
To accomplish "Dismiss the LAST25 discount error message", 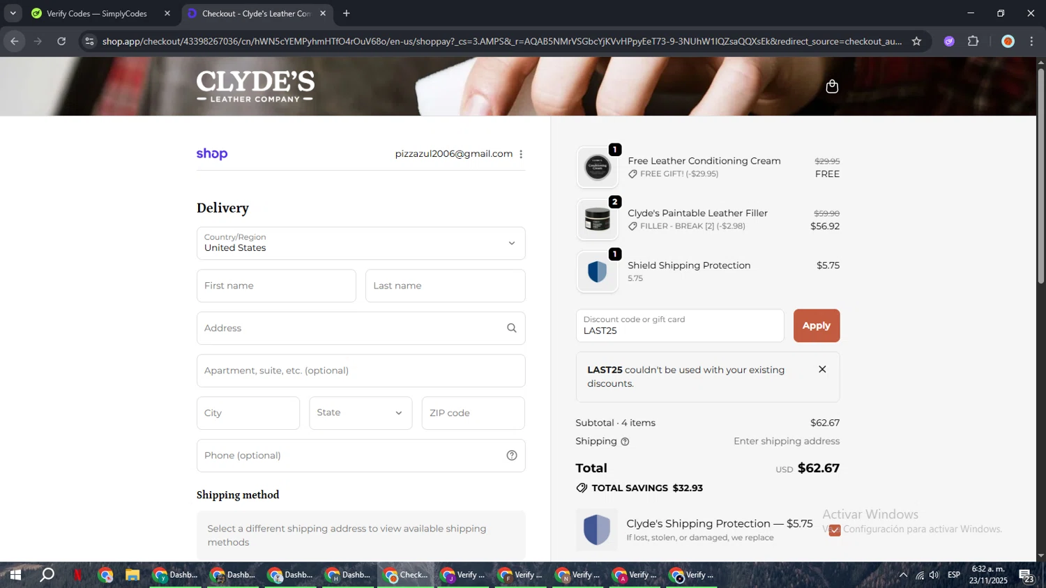I will click(x=822, y=369).
